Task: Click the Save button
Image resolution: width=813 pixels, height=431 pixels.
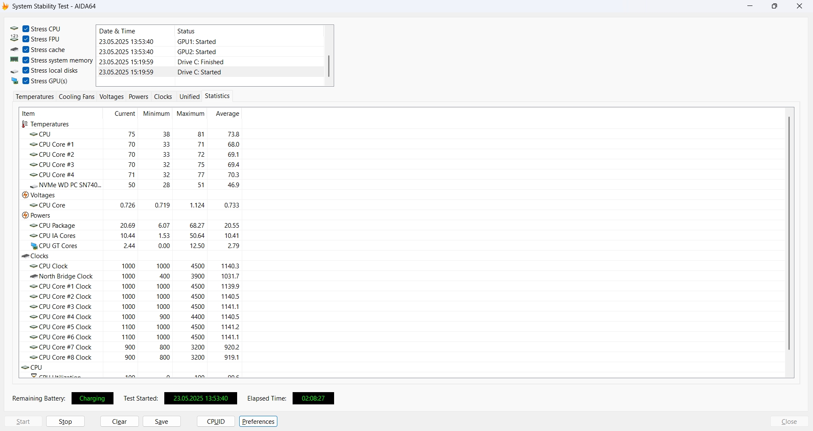Action: click(x=162, y=422)
